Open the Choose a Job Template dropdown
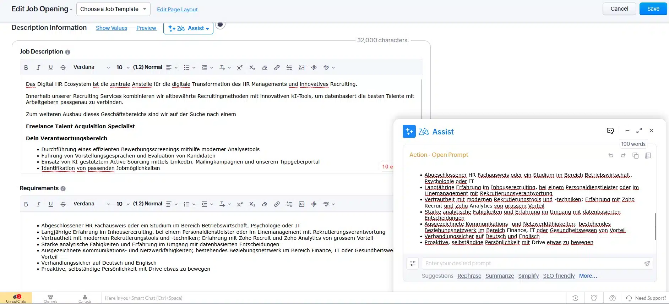This screenshot has width=669, height=304. pos(113,9)
